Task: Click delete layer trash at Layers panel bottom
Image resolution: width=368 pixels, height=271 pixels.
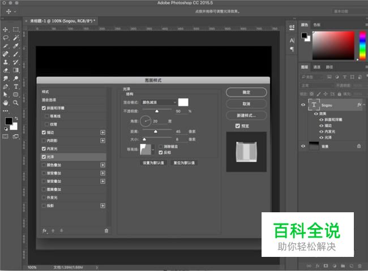Action: [360, 266]
